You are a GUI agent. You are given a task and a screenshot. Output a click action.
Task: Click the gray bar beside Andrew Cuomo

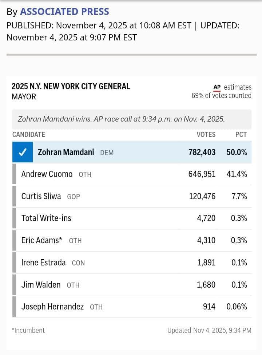pos(14,174)
